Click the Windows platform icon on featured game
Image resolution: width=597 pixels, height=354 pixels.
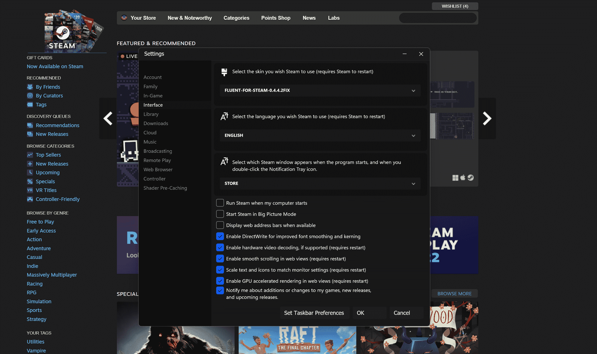point(455,178)
